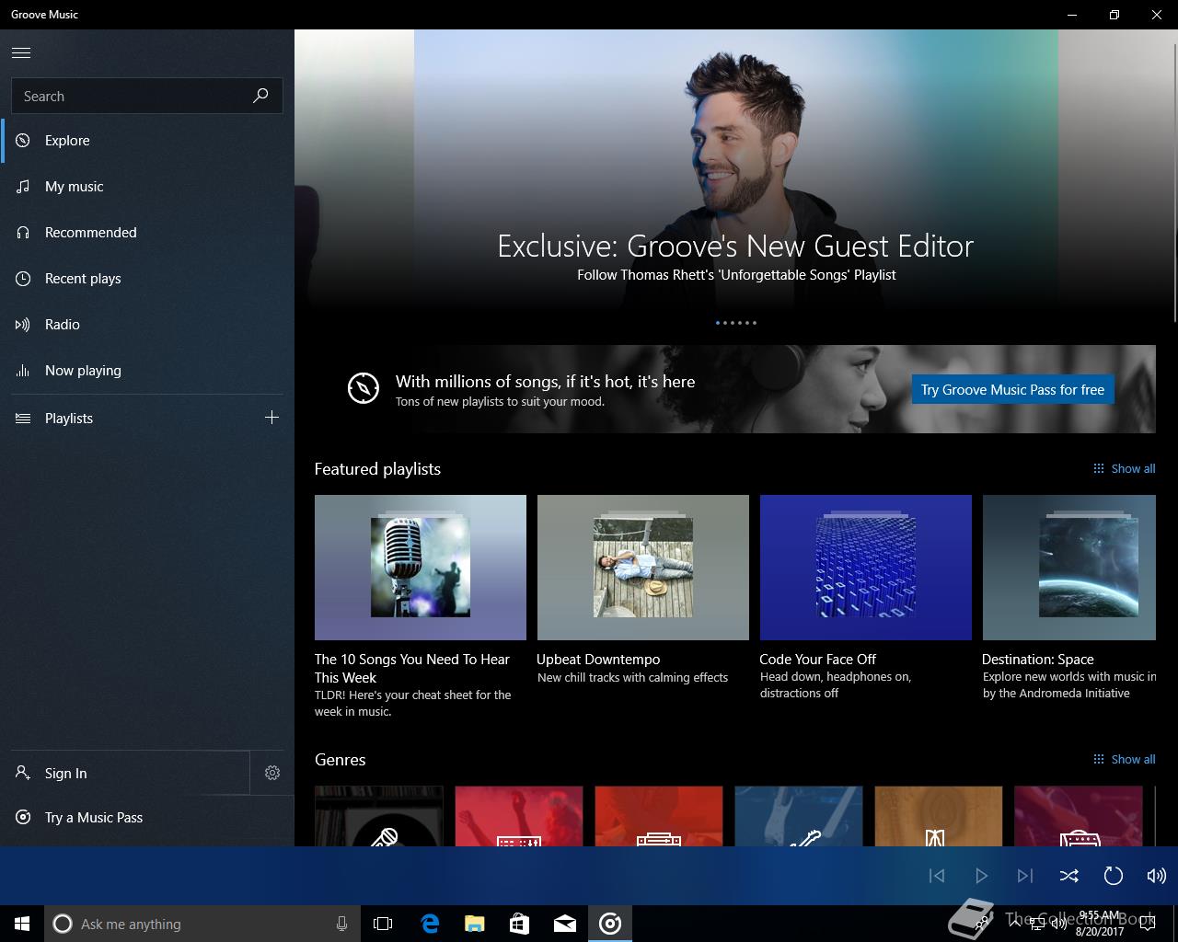Open the Playlists section
The width and height of the screenshot is (1178, 942).
(x=124, y=418)
